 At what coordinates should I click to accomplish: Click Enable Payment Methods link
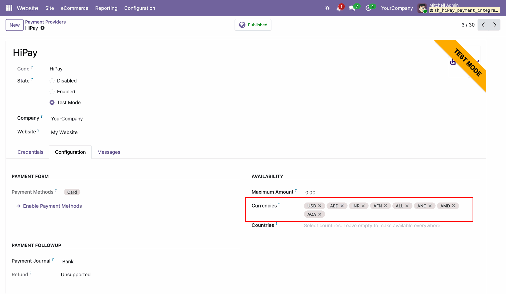coord(49,206)
